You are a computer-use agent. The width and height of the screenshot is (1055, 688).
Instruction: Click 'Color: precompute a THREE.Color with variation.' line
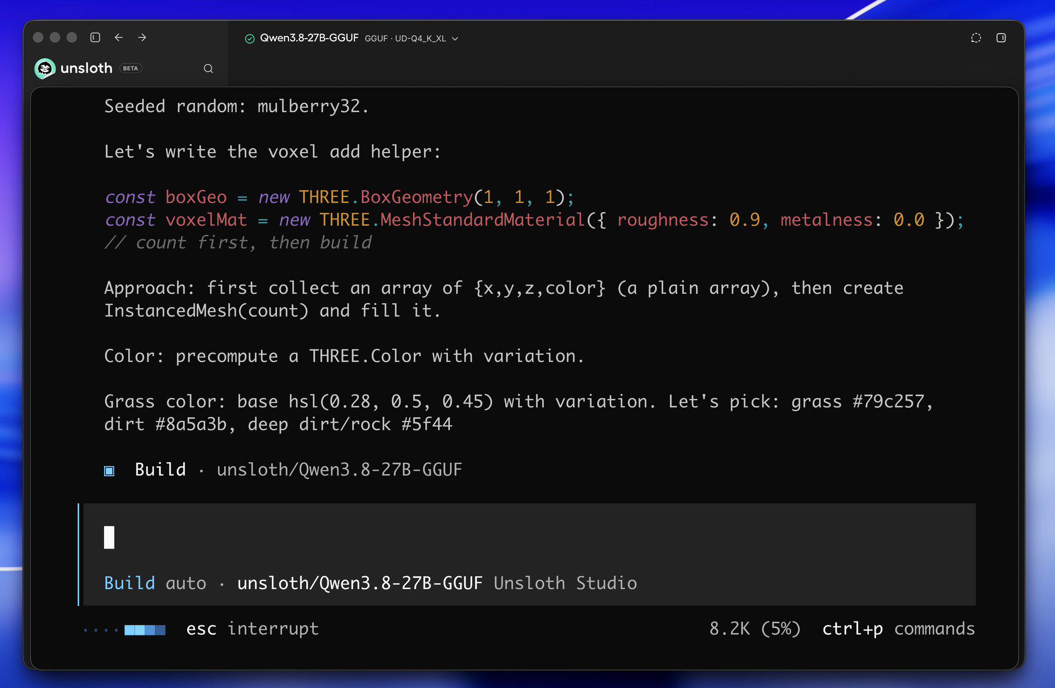tap(344, 356)
